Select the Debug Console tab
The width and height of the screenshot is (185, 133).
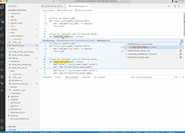coord(72,77)
